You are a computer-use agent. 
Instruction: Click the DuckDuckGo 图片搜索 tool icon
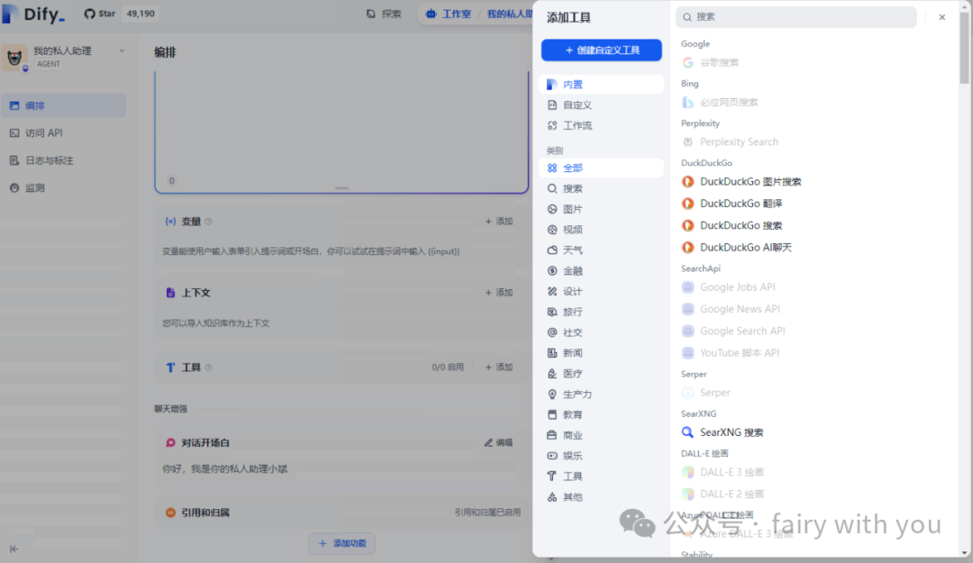click(688, 182)
